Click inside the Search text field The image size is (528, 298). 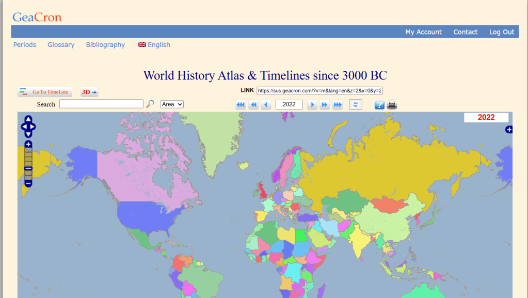[x=101, y=104]
